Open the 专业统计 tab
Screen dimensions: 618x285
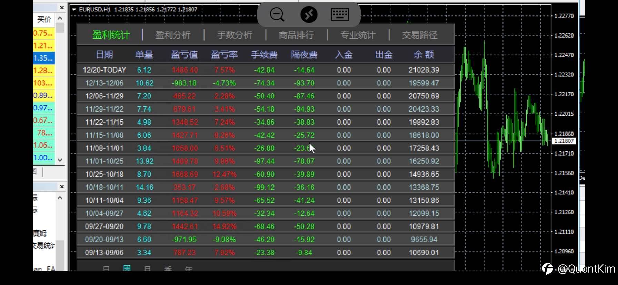click(358, 35)
